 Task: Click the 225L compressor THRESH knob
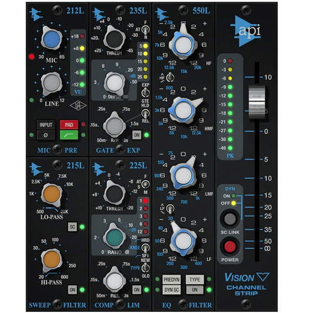pos(115,194)
